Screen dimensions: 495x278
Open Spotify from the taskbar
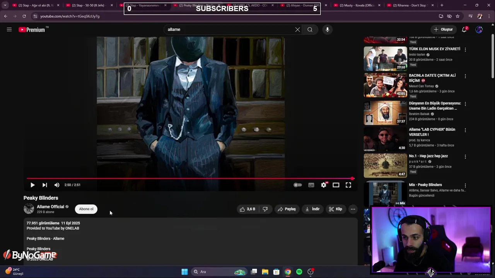pos(299,272)
